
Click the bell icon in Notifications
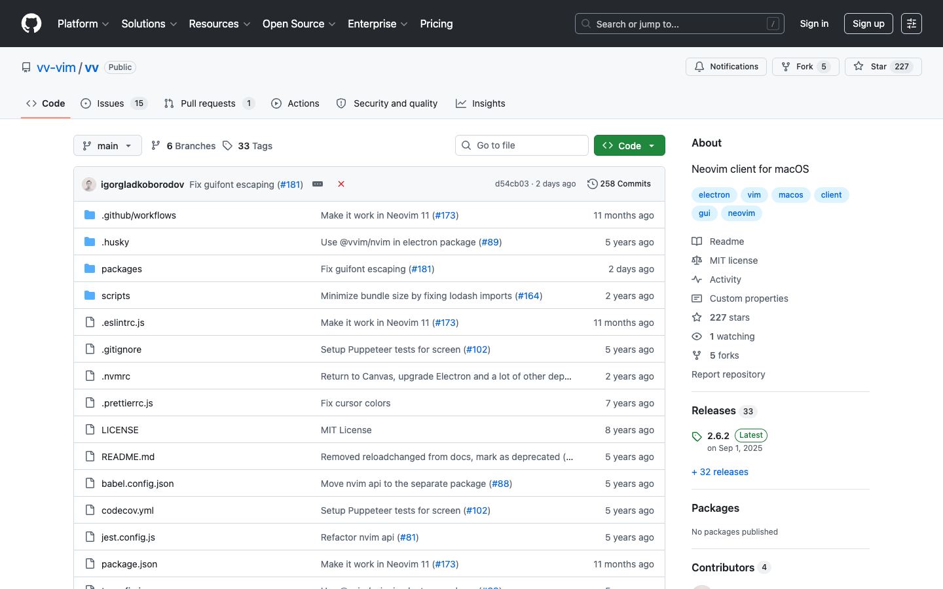699,67
